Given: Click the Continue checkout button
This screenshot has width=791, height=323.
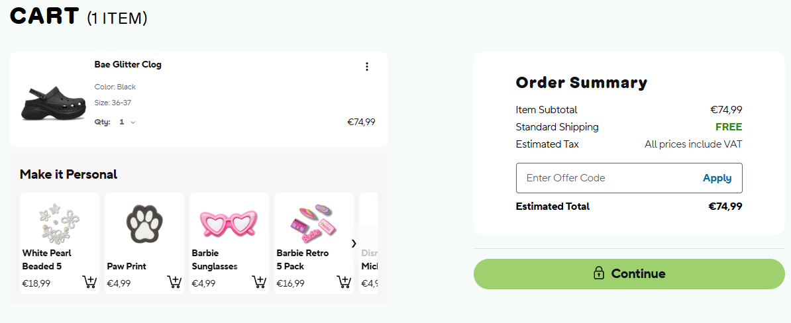Looking at the screenshot, I should coord(629,274).
